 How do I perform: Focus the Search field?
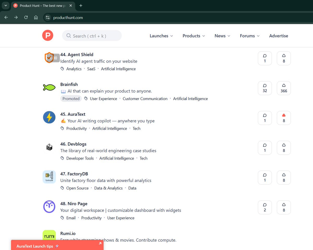coord(92,36)
